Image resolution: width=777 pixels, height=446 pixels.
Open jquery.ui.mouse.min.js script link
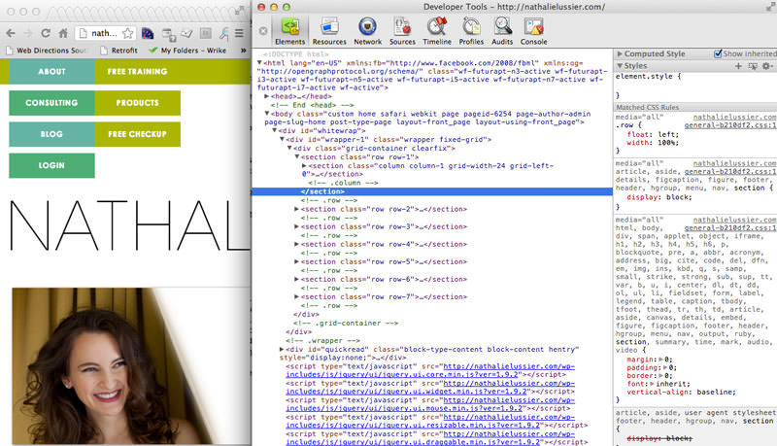pyautogui.click(x=430, y=404)
